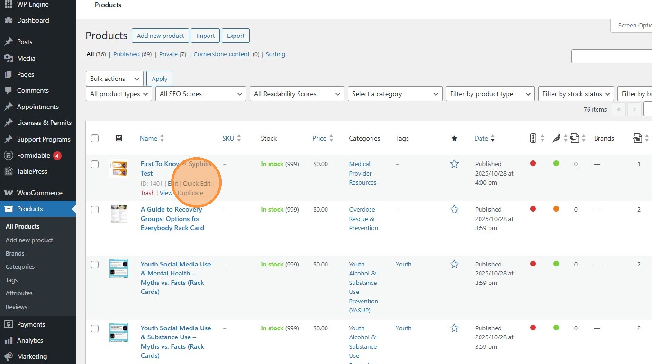The height and width of the screenshot is (364, 652).
Task: Click the red SEO score dot for Syphilis Test
Action: point(533,163)
